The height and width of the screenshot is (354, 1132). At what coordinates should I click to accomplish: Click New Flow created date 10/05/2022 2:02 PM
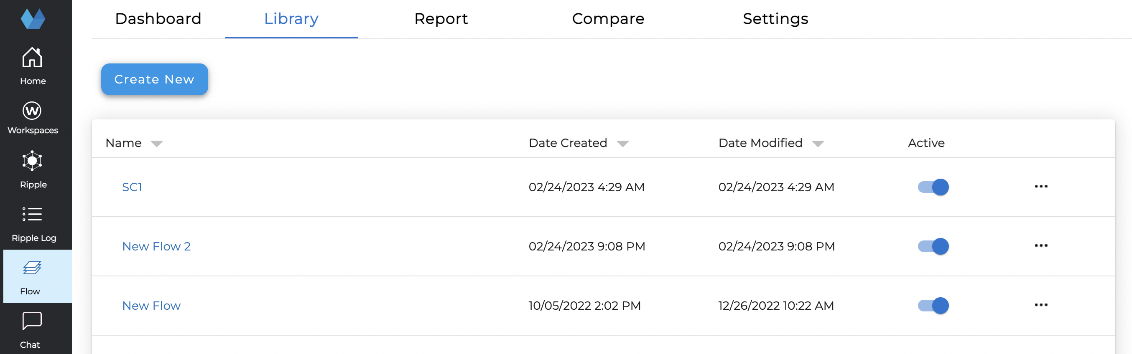coord(585,306)
